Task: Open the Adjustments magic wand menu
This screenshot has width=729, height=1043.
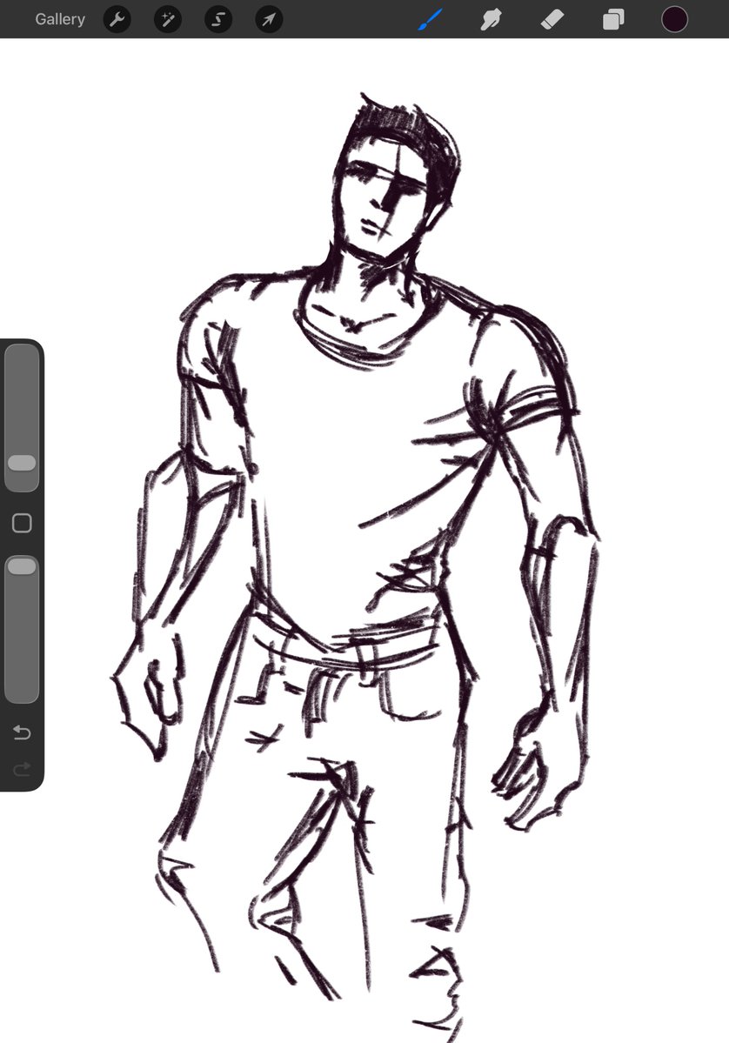Action: point(168,19)
